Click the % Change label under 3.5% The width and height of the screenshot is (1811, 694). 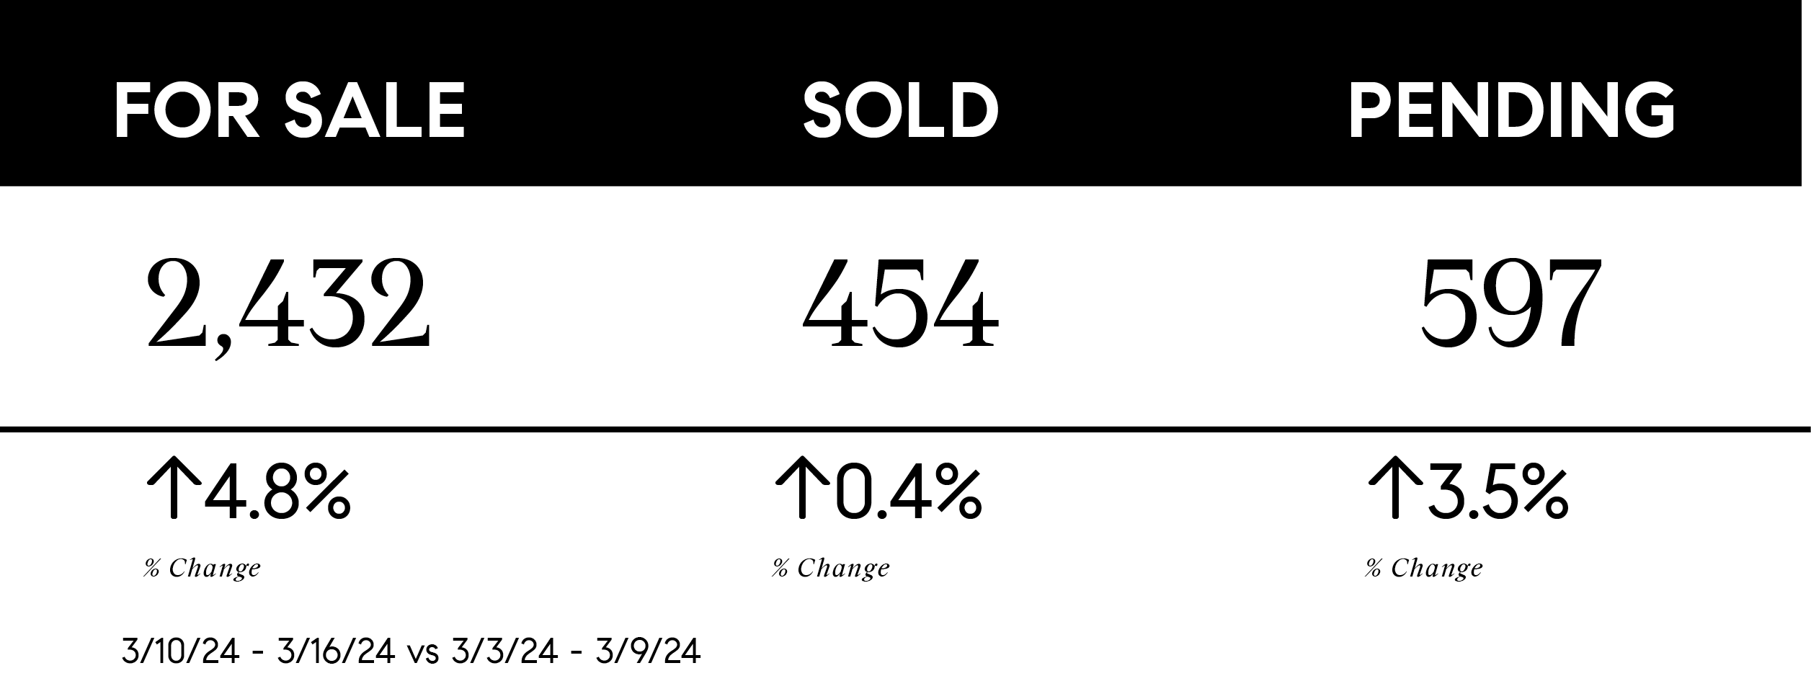point(1424,569)
